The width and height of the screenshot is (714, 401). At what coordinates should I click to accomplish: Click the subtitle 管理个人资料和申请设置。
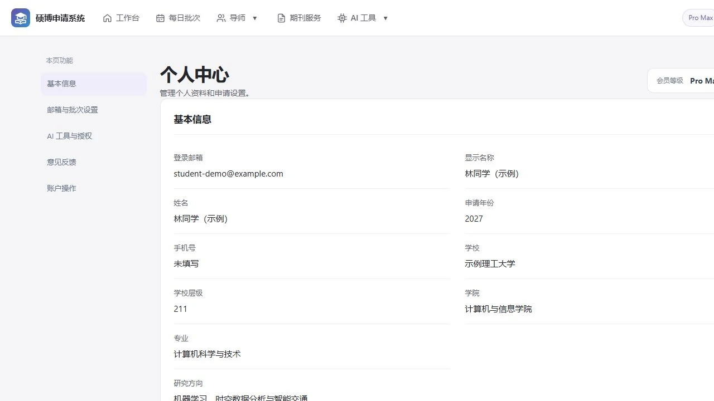point(206,93)
